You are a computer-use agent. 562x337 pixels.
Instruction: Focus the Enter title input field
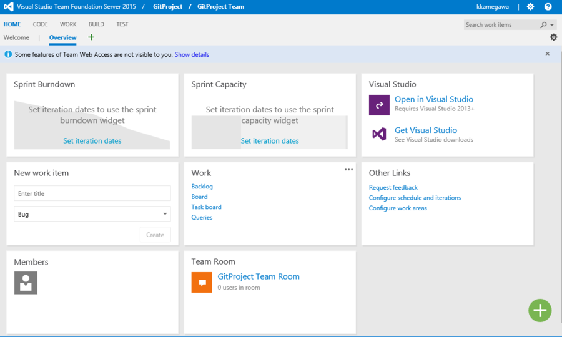(92, 193)
